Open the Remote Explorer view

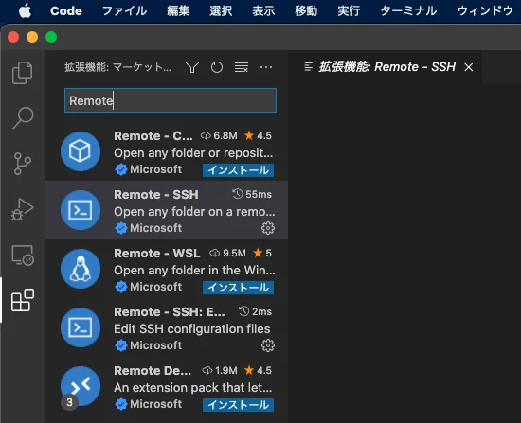tap(23, 256)
